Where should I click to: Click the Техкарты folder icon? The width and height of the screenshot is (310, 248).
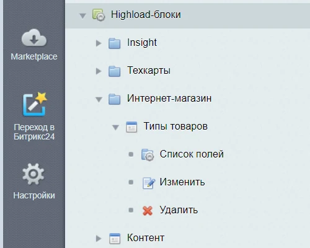[x=114, y=71]
